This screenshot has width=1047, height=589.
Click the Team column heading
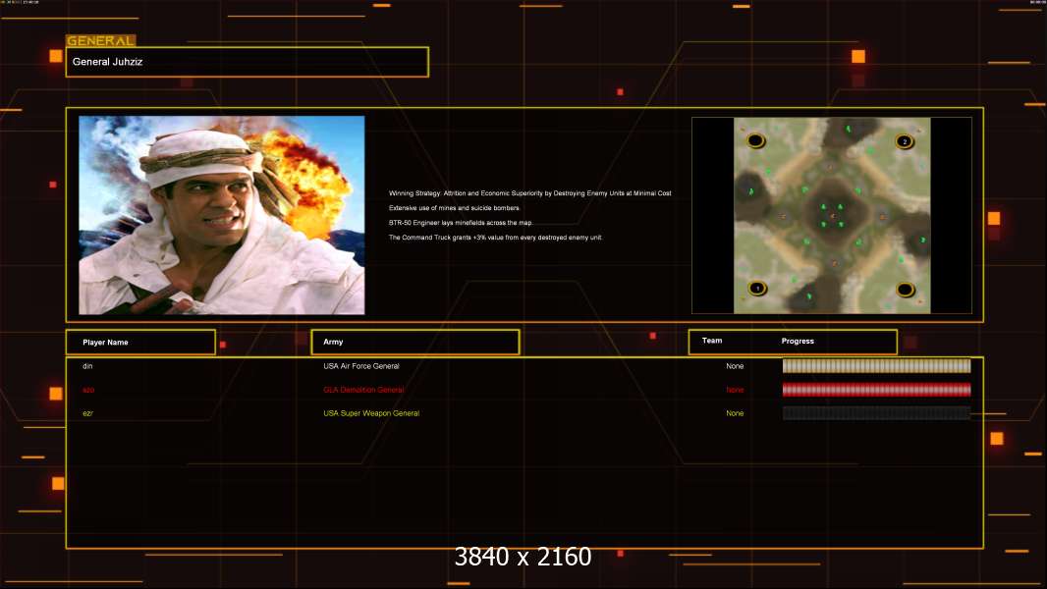pyautogui.click(x=712, y=341)
